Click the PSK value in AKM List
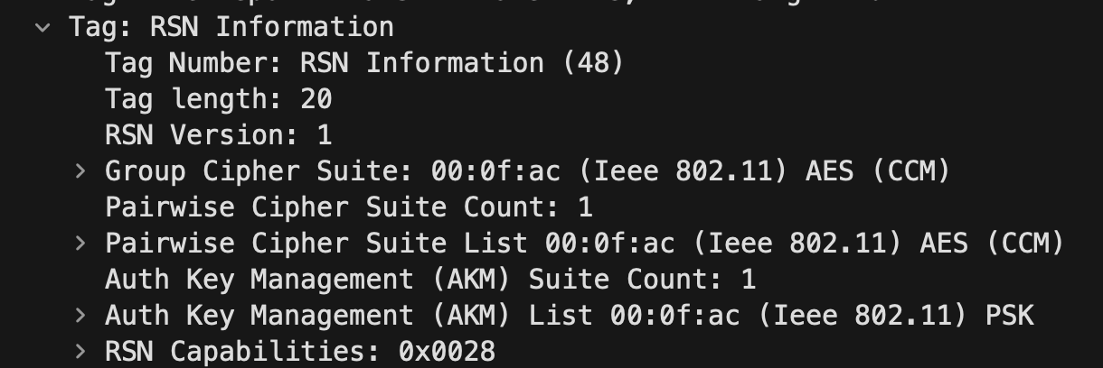The width and height of the screenshot is (1103, 368). [x=1009, y=316]
